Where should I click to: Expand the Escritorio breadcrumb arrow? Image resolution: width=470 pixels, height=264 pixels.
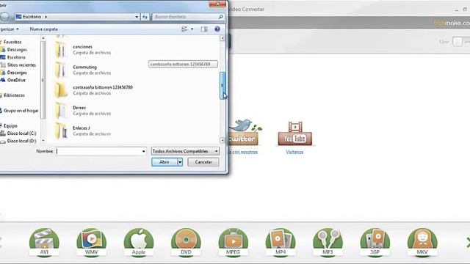tap(46, 17)
